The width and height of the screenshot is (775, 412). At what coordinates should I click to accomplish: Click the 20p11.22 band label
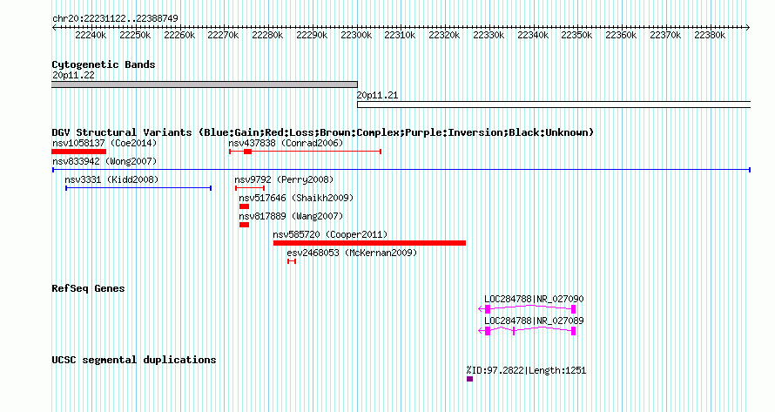tap(73, 75)
